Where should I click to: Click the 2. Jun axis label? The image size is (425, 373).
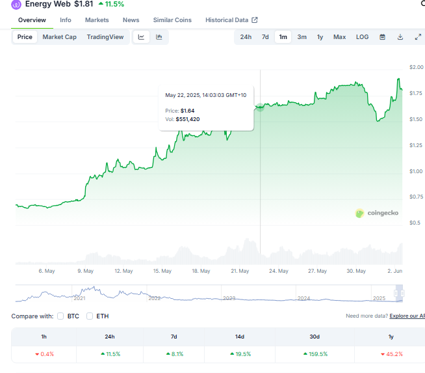coord(395,271)
